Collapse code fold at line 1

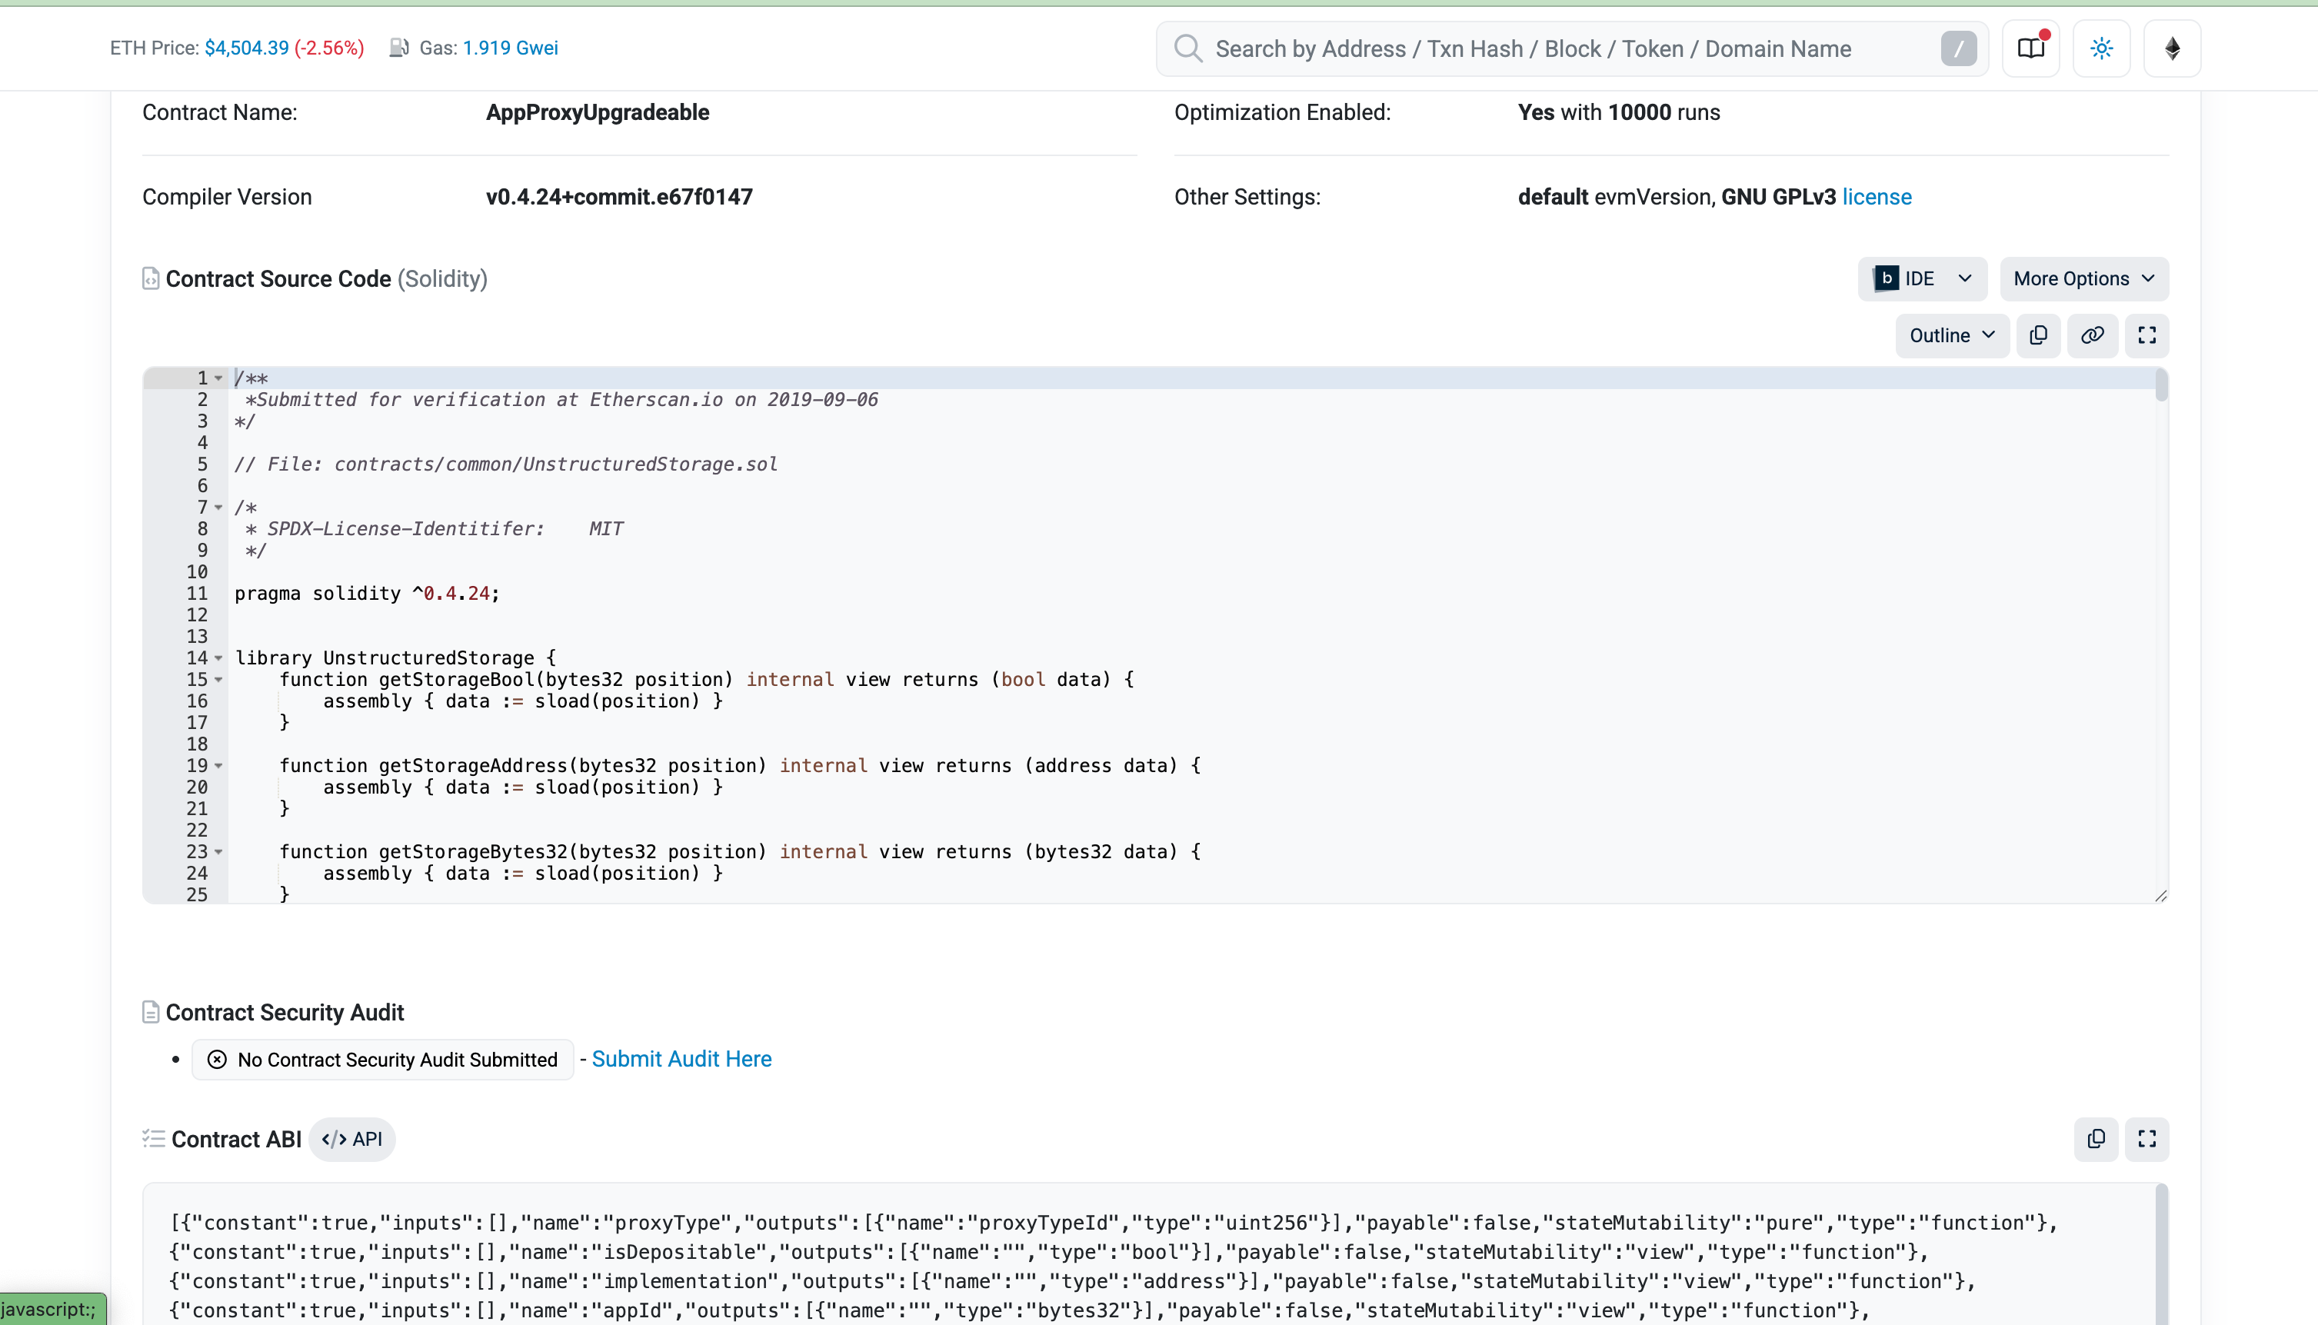(218, 378)
